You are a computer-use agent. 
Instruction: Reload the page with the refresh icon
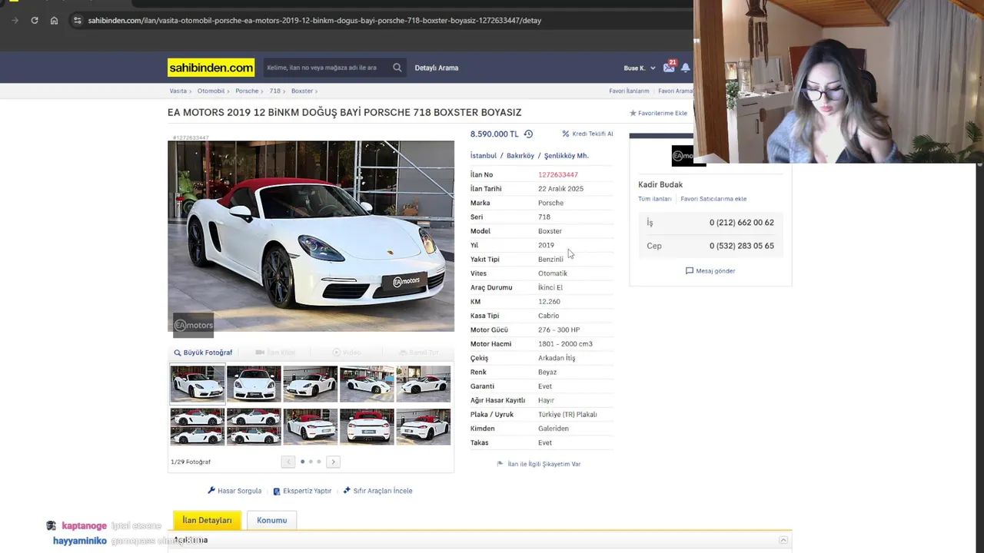(x=35, y=20)
